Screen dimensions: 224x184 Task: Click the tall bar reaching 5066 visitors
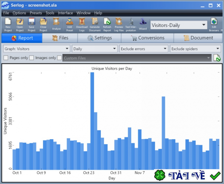click(164, 133)
